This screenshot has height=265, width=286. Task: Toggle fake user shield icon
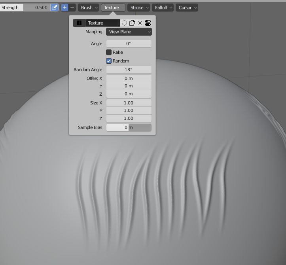tap(124, 23)
